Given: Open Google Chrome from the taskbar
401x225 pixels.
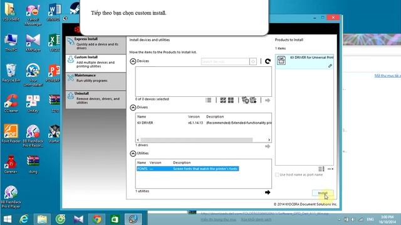Looking at the screenshot, I should (97, 219).
